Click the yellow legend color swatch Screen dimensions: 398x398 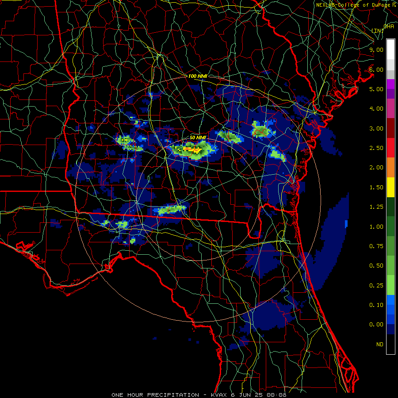[x=390, y=188]
